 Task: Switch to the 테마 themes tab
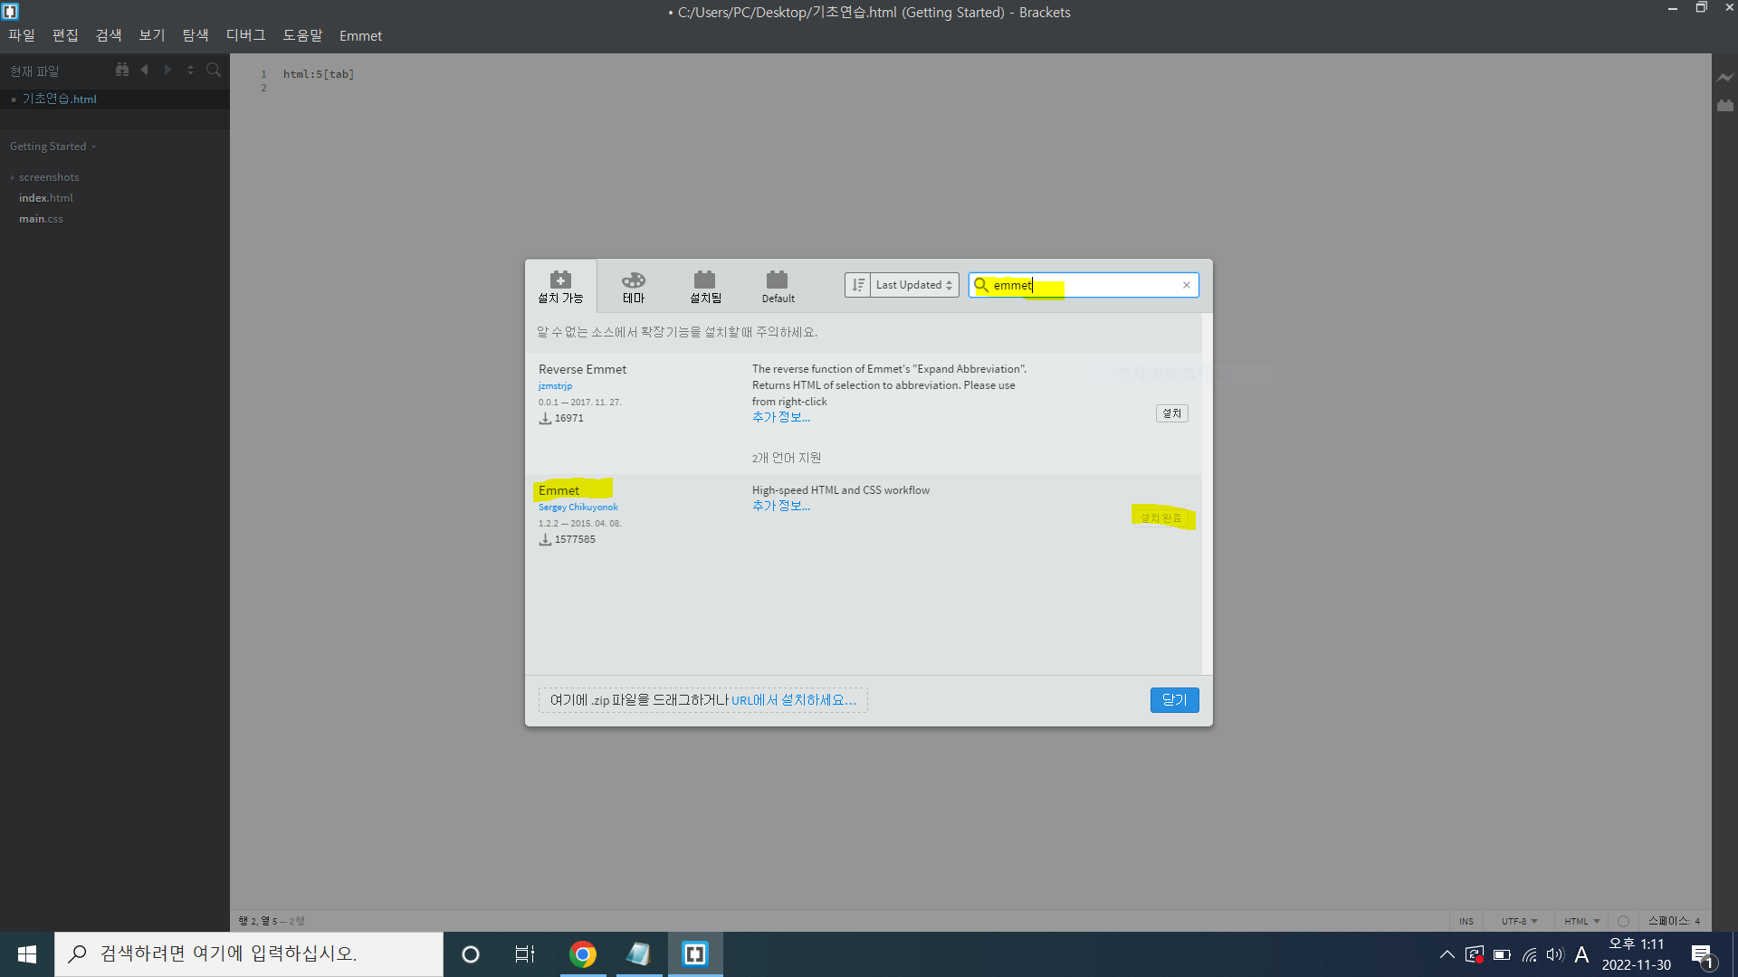[x=633, y=287]
